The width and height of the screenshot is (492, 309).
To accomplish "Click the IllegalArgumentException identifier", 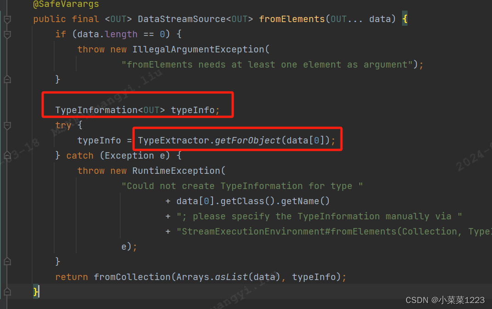I will coord(199,49).
